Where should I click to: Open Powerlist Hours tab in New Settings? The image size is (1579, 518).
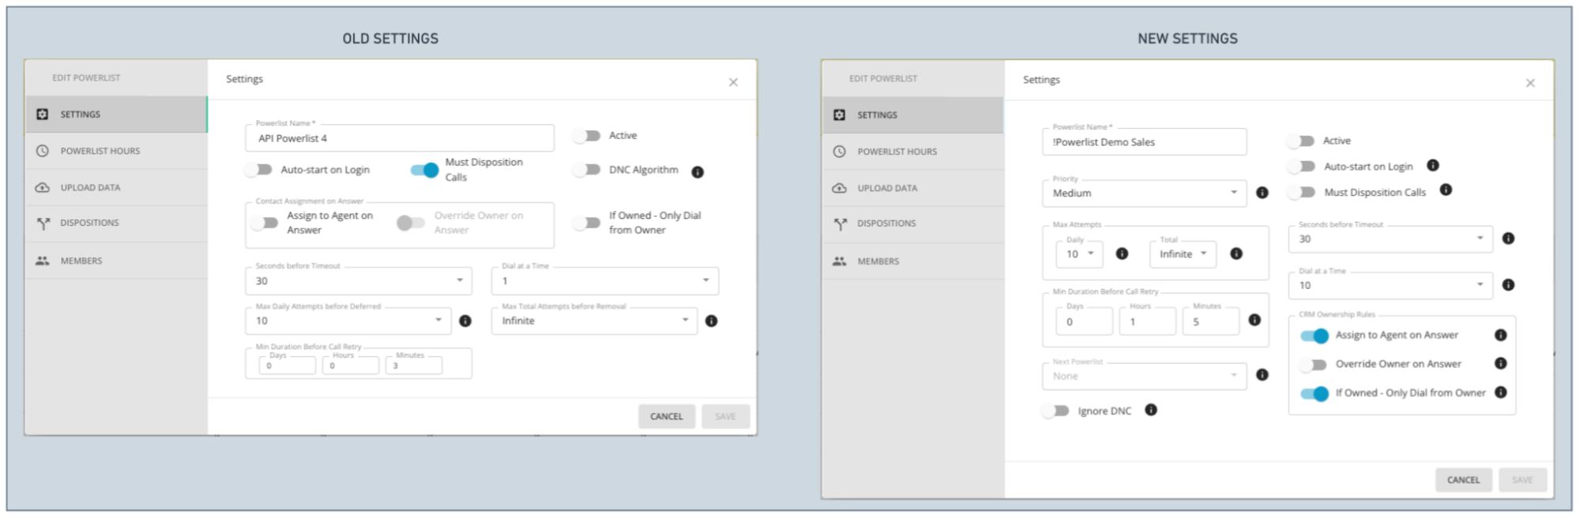[x=913, y=152]
